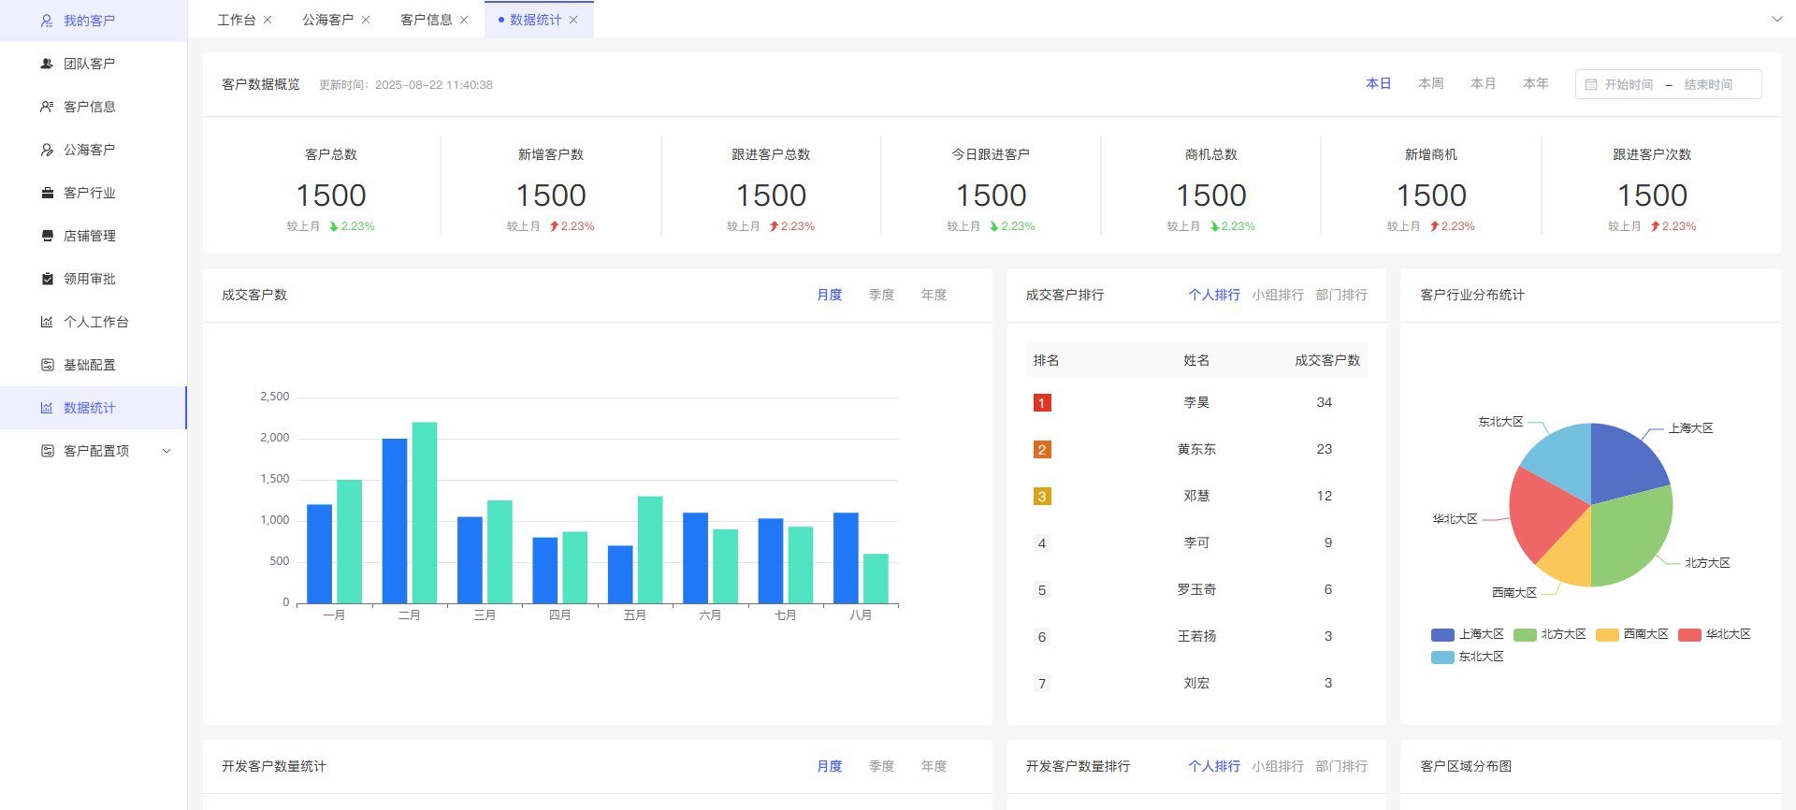Click the 客户行业 briefcase icon
This screenshot has width=1796, height=810.
[47, 193]
